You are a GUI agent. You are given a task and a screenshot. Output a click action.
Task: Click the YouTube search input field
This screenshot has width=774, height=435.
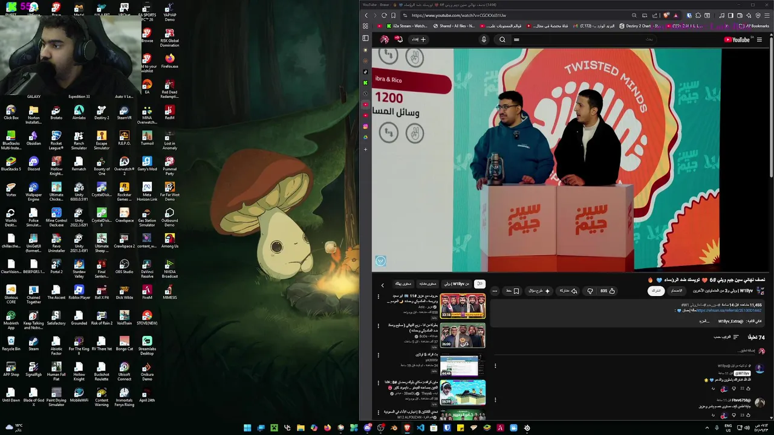pyautogui.click(x=584, y=39)
